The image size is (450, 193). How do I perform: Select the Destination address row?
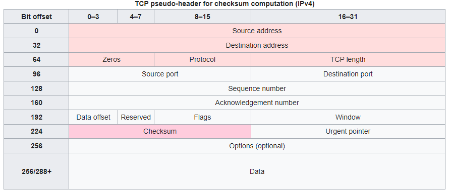pyautogui.click(x=257, y=45)
